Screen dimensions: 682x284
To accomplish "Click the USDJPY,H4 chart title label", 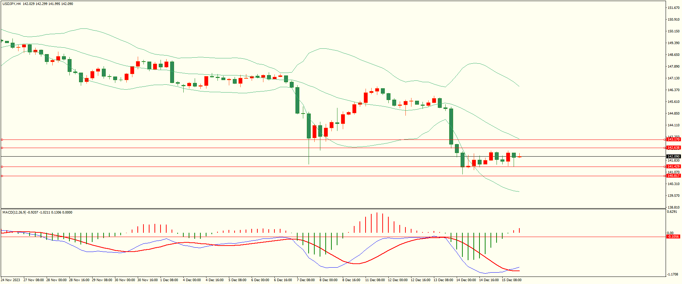I will point(11,4).
